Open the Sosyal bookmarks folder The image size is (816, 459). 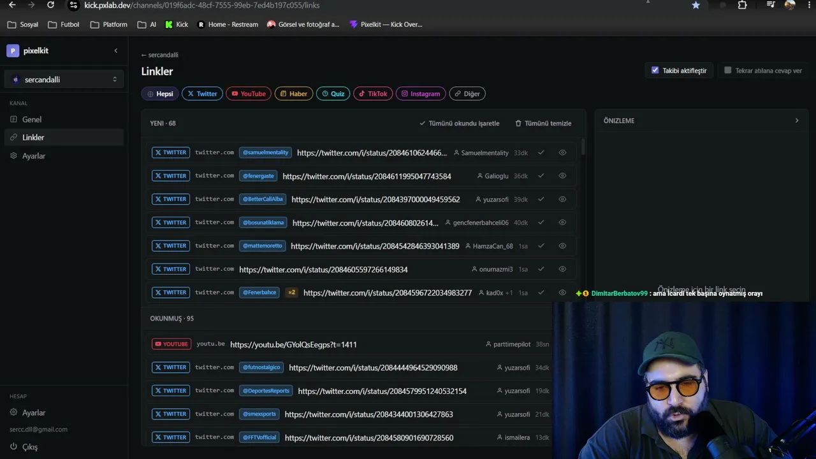[x=23, y=25]
